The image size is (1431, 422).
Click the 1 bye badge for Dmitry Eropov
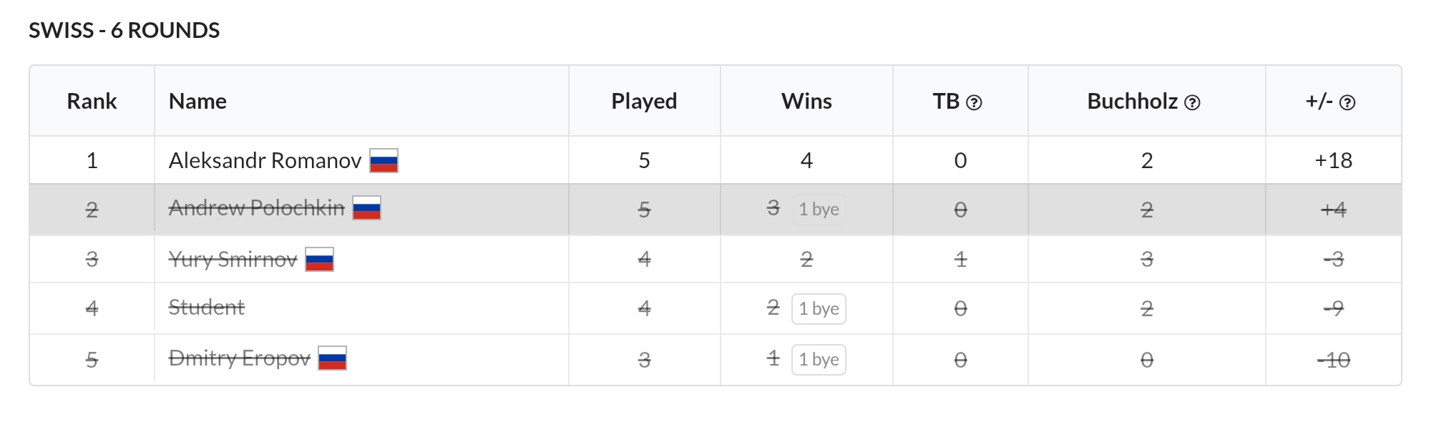click(819, 360)
